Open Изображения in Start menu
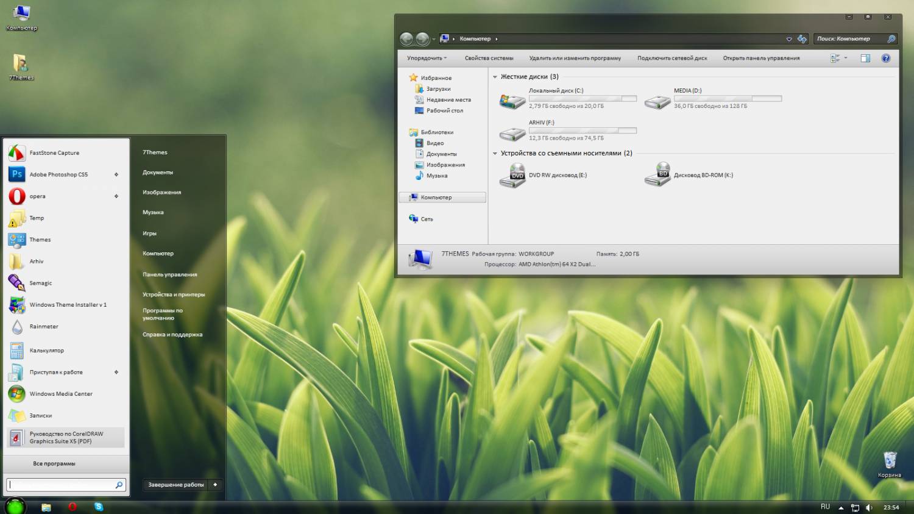The width and height of the screenshot is (914, 514). (162, 193)
